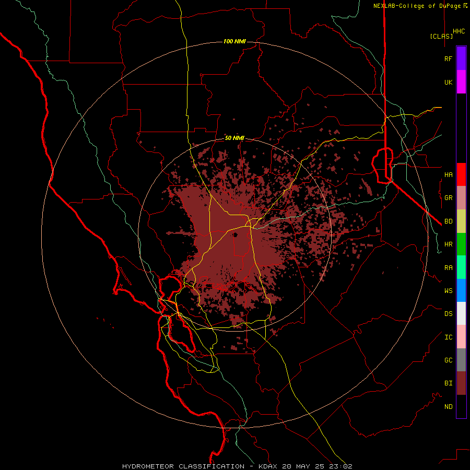Click the BD yellow legend swatch
The width and height of the screenshot is (470, 470).
click(x=461, y=221)
